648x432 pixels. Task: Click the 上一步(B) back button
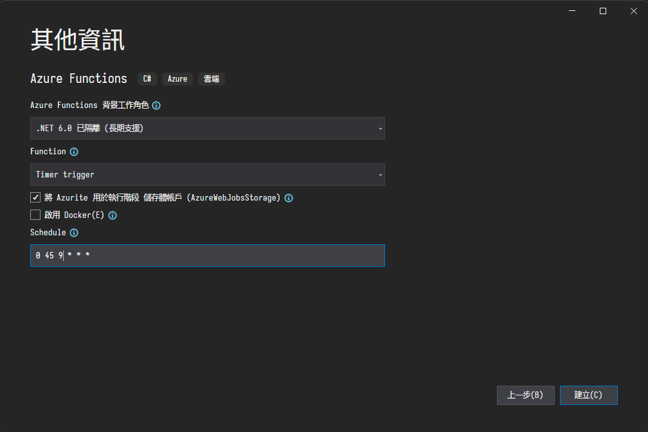526,395
